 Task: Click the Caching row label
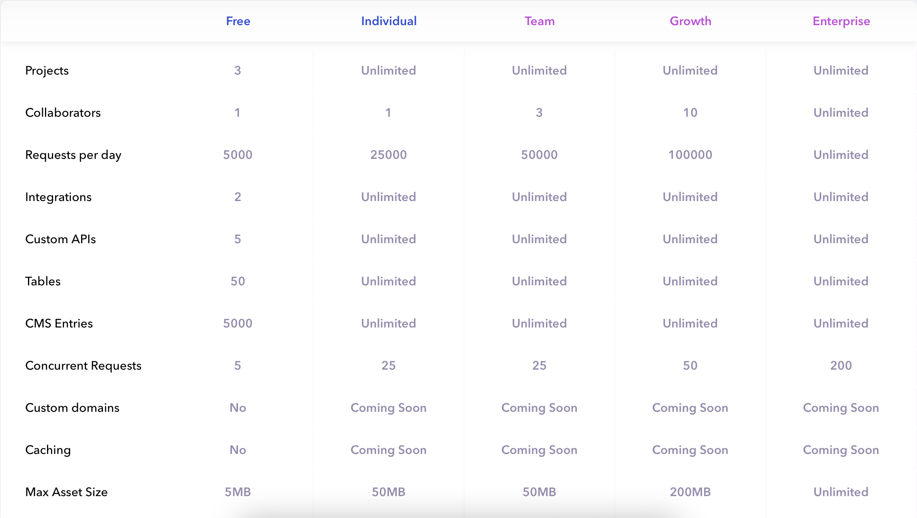coord(48,450)
